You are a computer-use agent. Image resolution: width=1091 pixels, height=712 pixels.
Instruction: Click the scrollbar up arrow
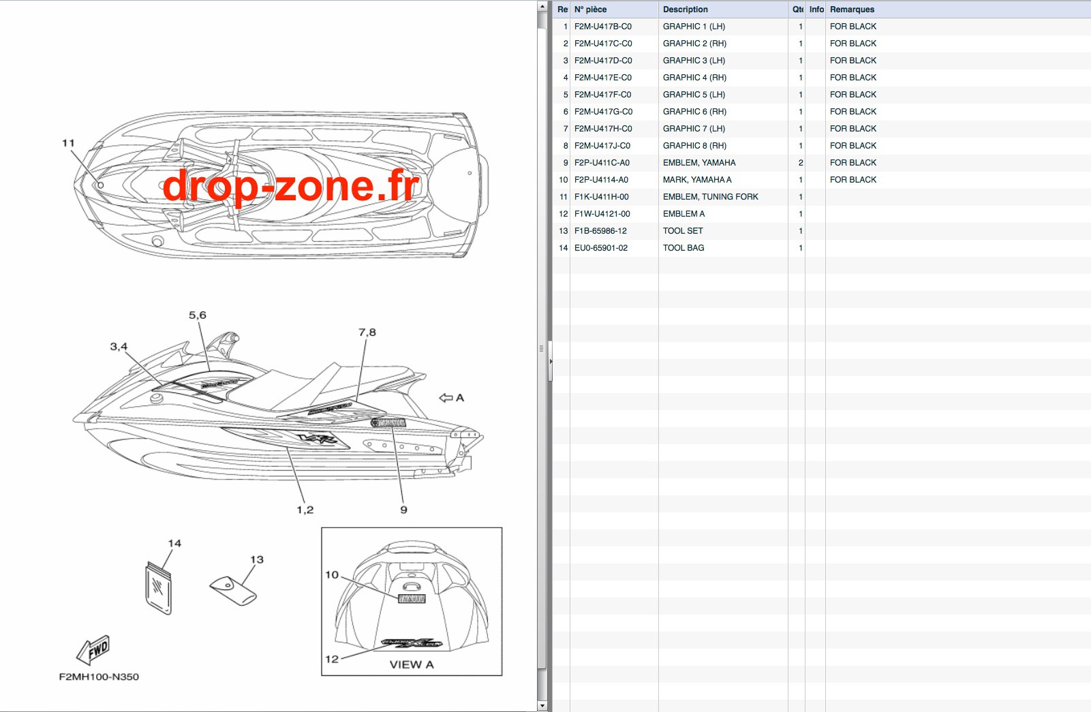542,6
